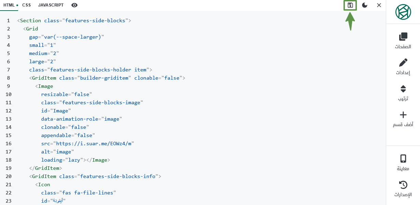The height and width of the screenshot is (205, 420).
Task: Open معاينة mobile preview icon
Action: pyautogui.click(x=403, y=159)
